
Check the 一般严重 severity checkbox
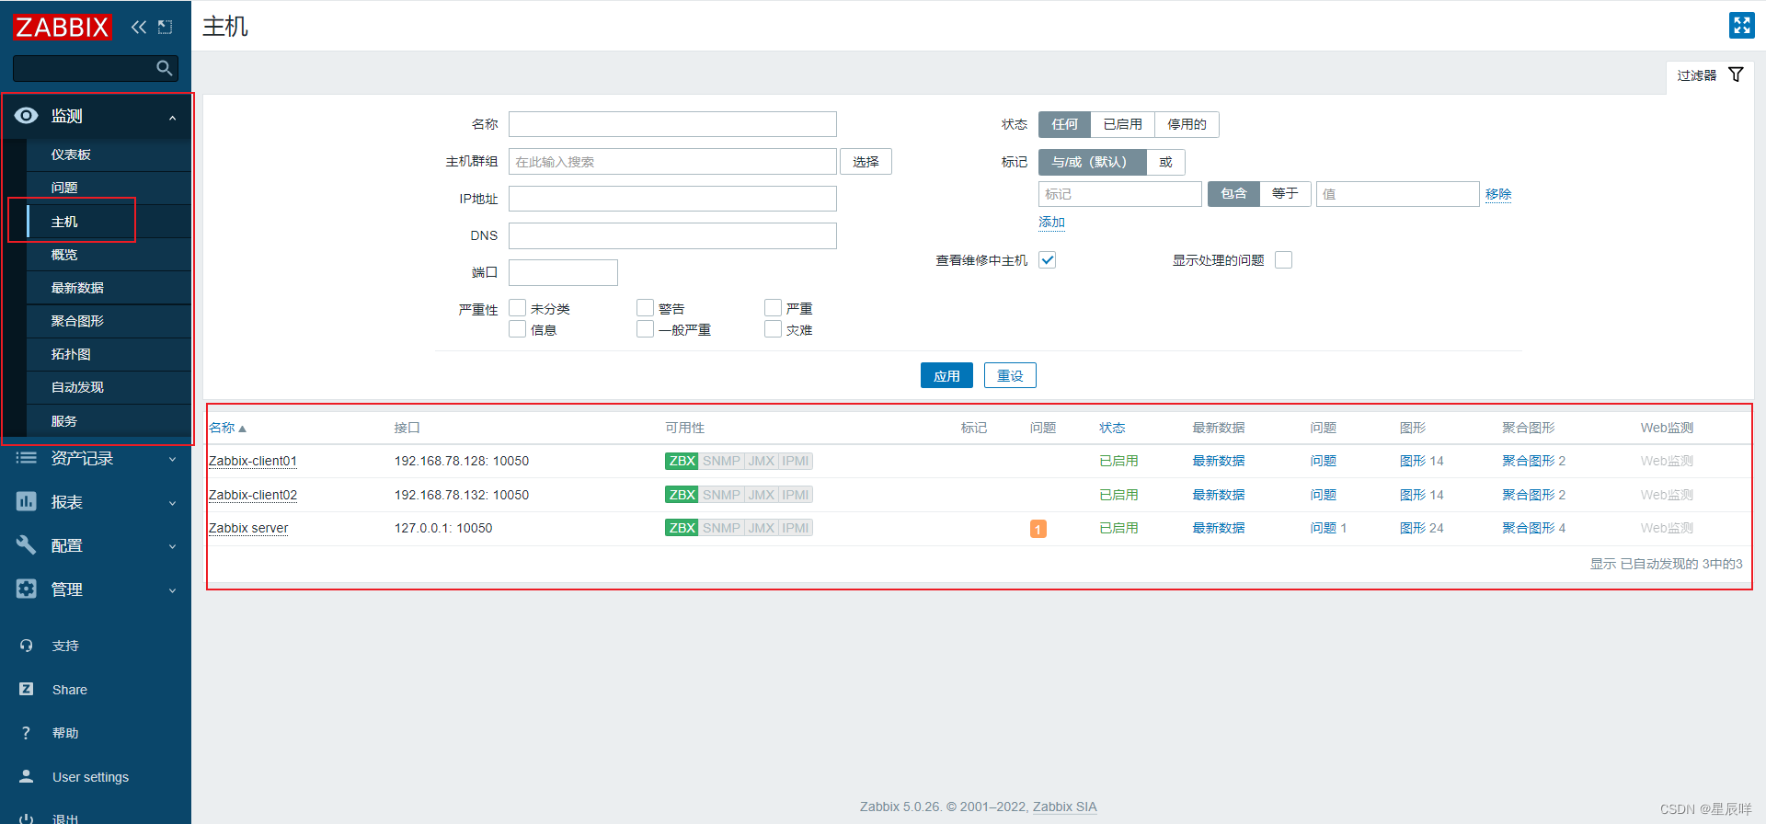coord(645,329)
